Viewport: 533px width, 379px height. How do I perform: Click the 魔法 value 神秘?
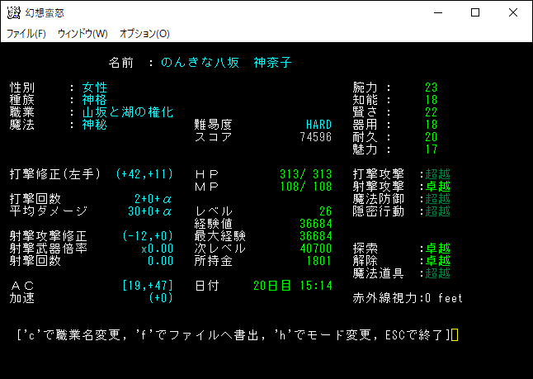95,125
